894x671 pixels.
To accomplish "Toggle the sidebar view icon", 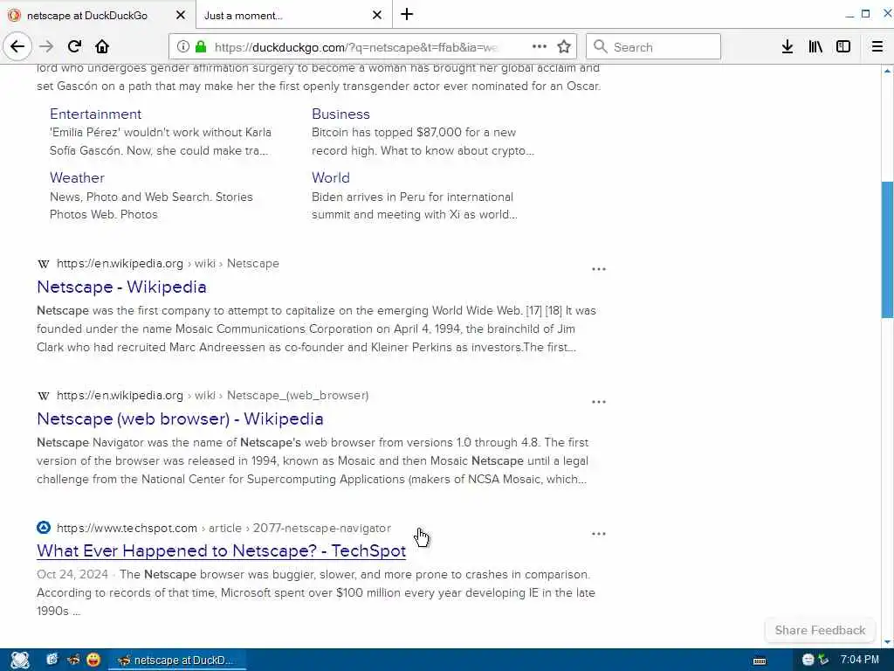I will coord(843,46).
